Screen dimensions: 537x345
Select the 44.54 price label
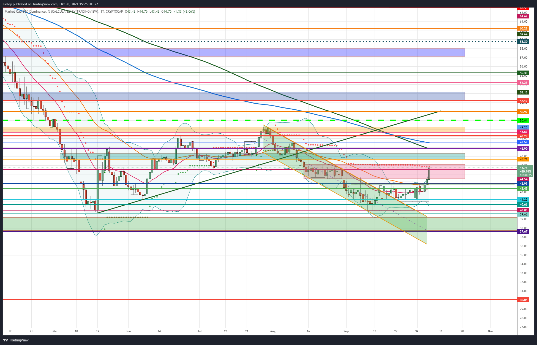coord(523,179)
